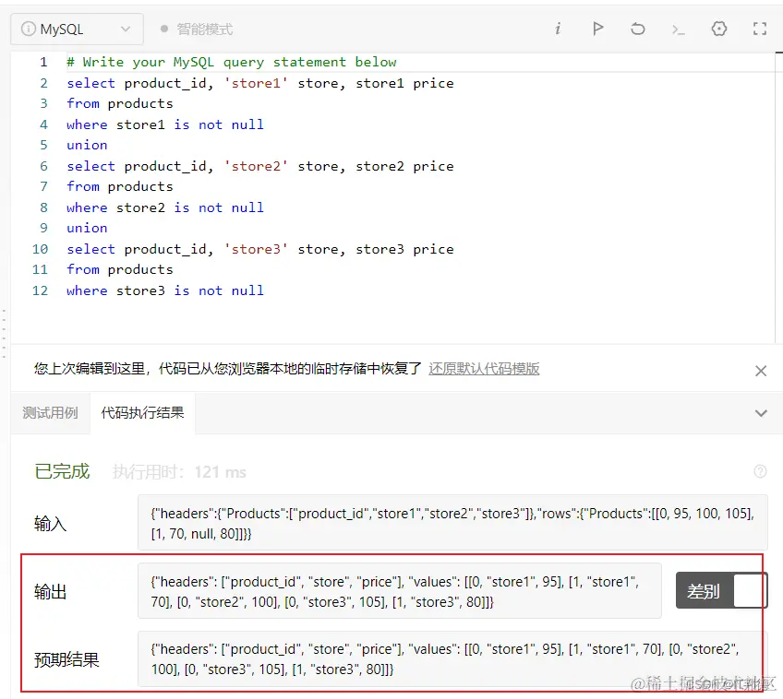Toggle the 差别 diff switch

pyautogui.click(x=721, y=590)
